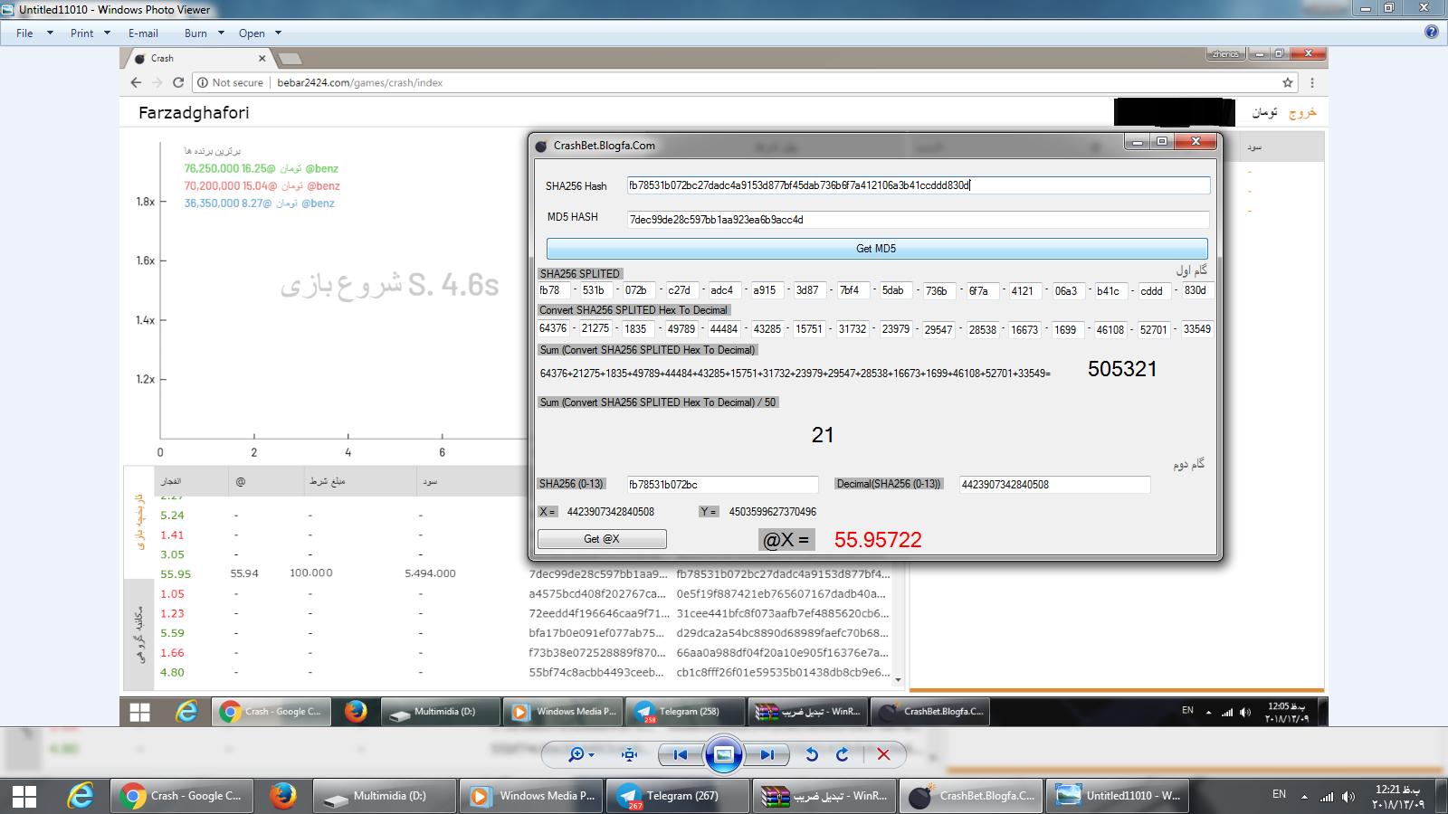Click the E-mail menu item
This screenshot has height=814, width=1448.
(x=143, y=33)
